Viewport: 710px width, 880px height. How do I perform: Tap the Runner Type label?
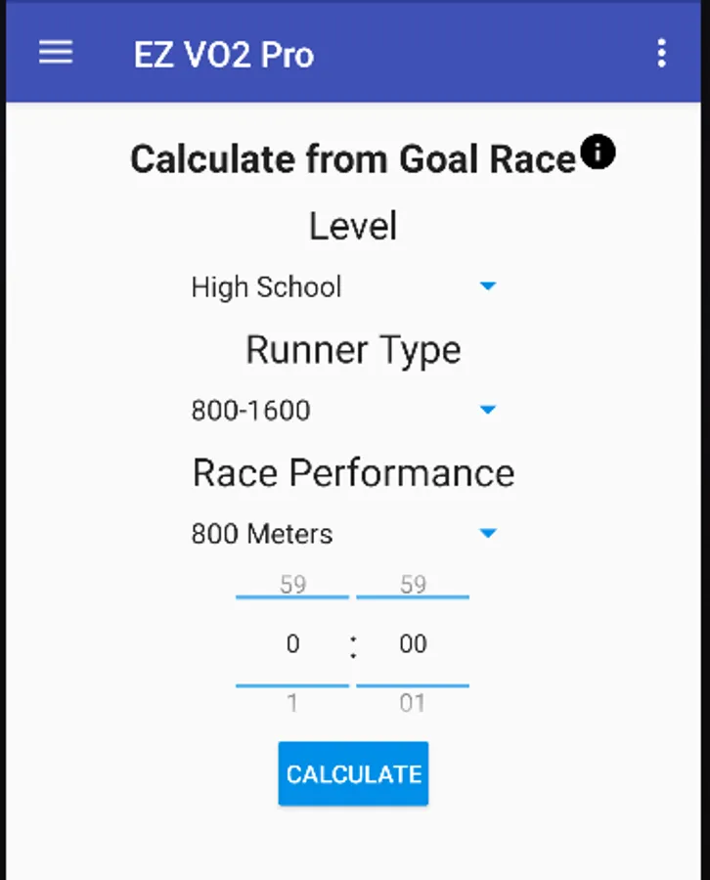click(353, 350)
